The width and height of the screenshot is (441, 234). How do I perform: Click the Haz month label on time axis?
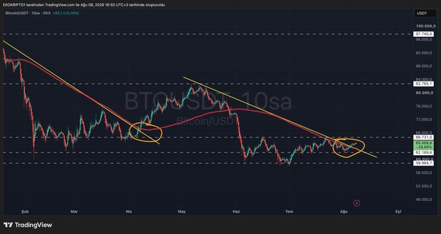[x=237, y=211]
